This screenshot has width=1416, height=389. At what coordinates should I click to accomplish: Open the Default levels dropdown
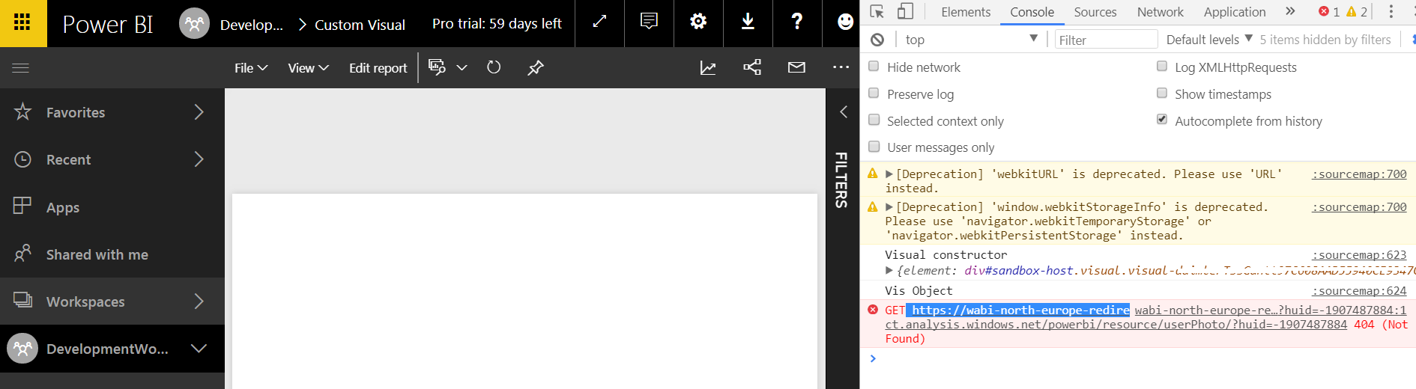click(1209, 40)
